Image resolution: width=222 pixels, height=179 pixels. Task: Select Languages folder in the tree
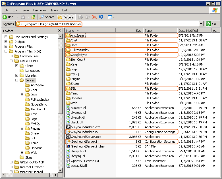coord(33,71)
